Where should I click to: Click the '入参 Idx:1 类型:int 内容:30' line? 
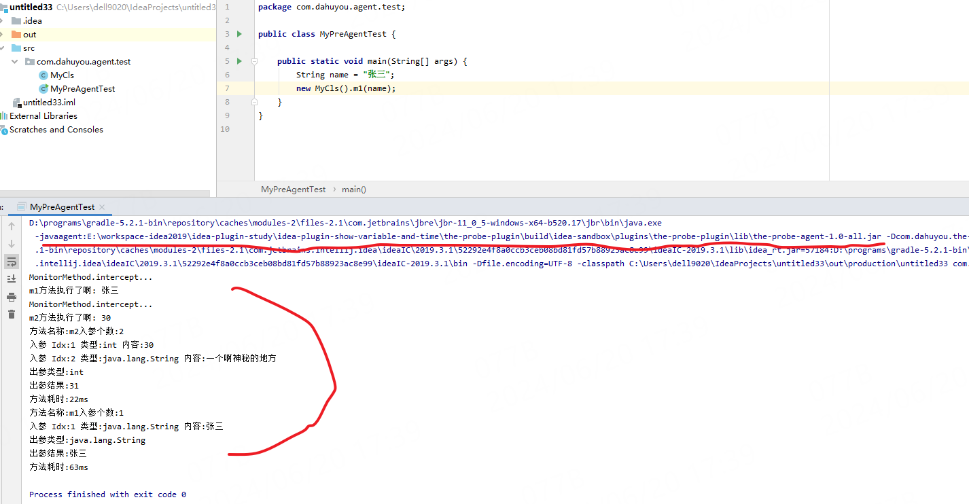(92, 345)
